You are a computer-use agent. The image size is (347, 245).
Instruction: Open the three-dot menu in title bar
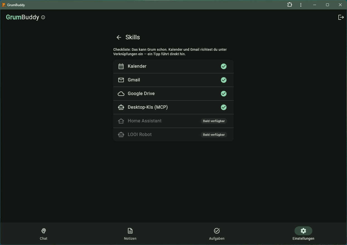pyautogui.click(x=301, y=5)
